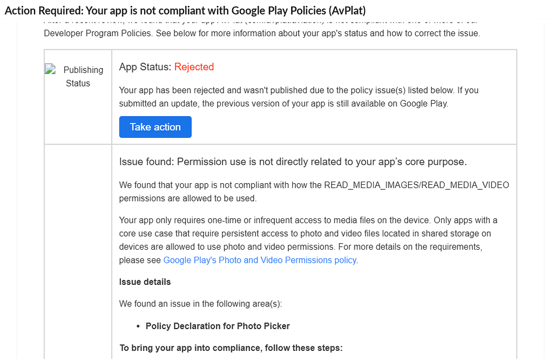The height and width of the screenshot is (361, 553).
Task: Click the 'Your app only requires one-time' paragraph
Action: tap(308, 240)
